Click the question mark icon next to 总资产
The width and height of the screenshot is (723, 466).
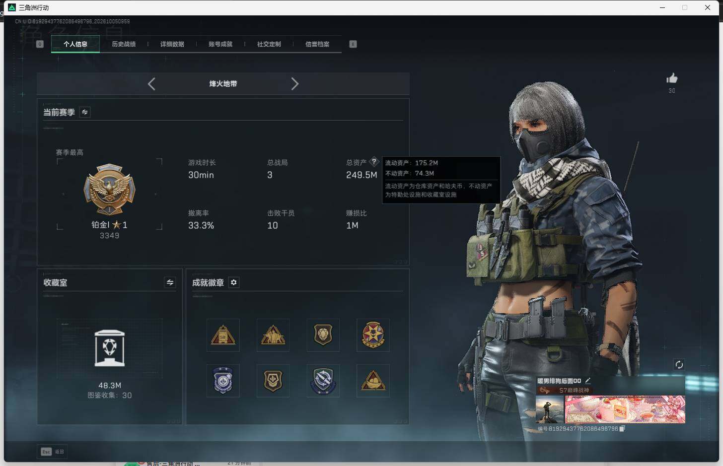374,162
